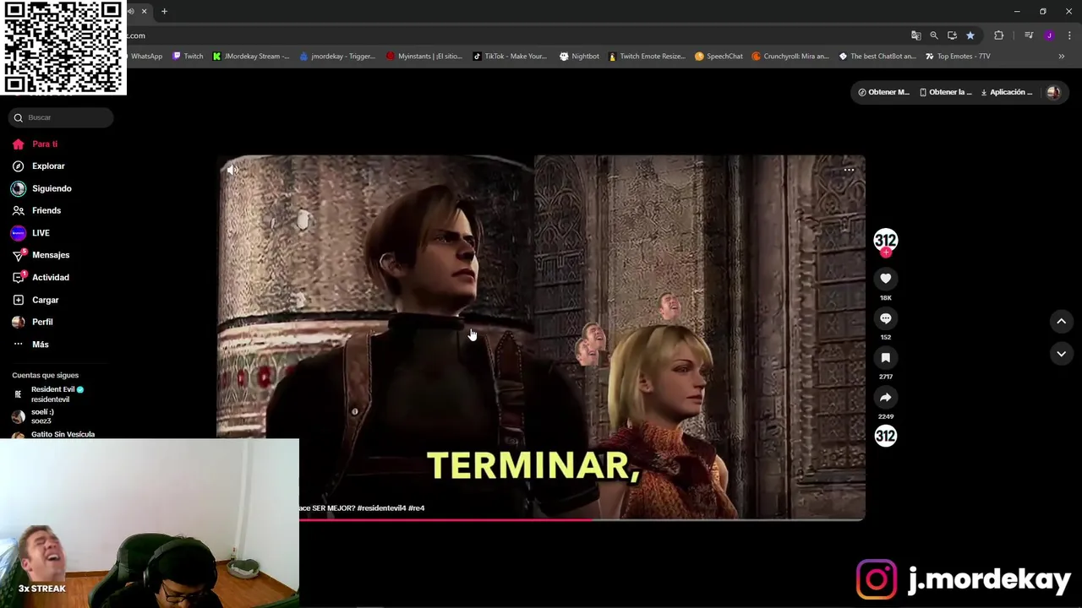
Task: Open the Explorar section
Action: [x=39, y=166]
